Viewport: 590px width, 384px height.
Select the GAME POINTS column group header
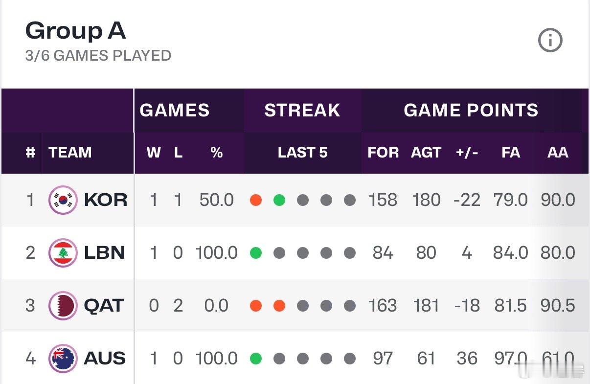[471, 110]
